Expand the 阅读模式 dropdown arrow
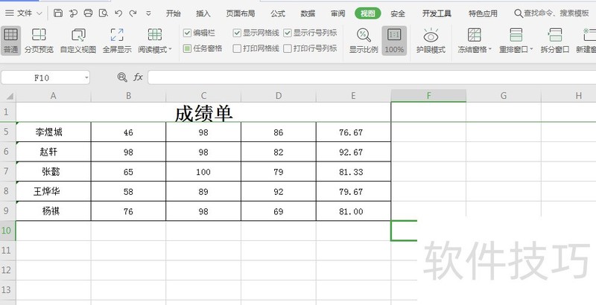 (x=170, y=49)
